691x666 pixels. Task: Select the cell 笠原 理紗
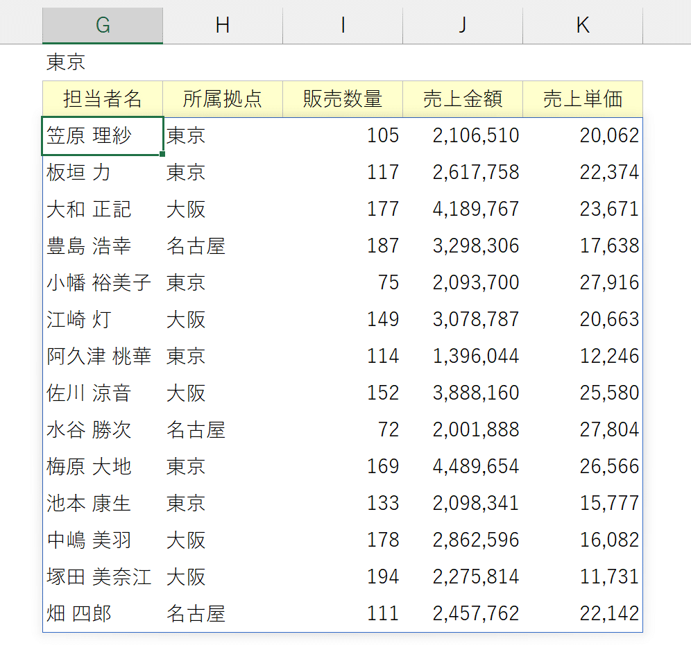103,136
